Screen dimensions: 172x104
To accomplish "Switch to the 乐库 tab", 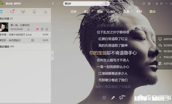I will pos(73,12).
